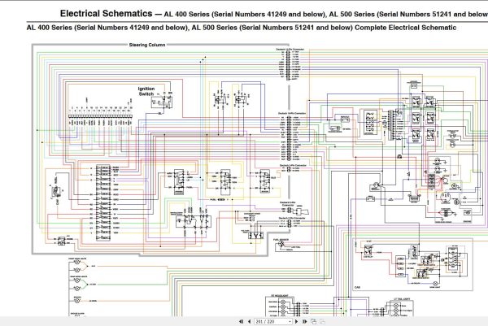The image size is (488, 326).
Task: Click the previous view icon in the page bar
Action: pos(313,321)
